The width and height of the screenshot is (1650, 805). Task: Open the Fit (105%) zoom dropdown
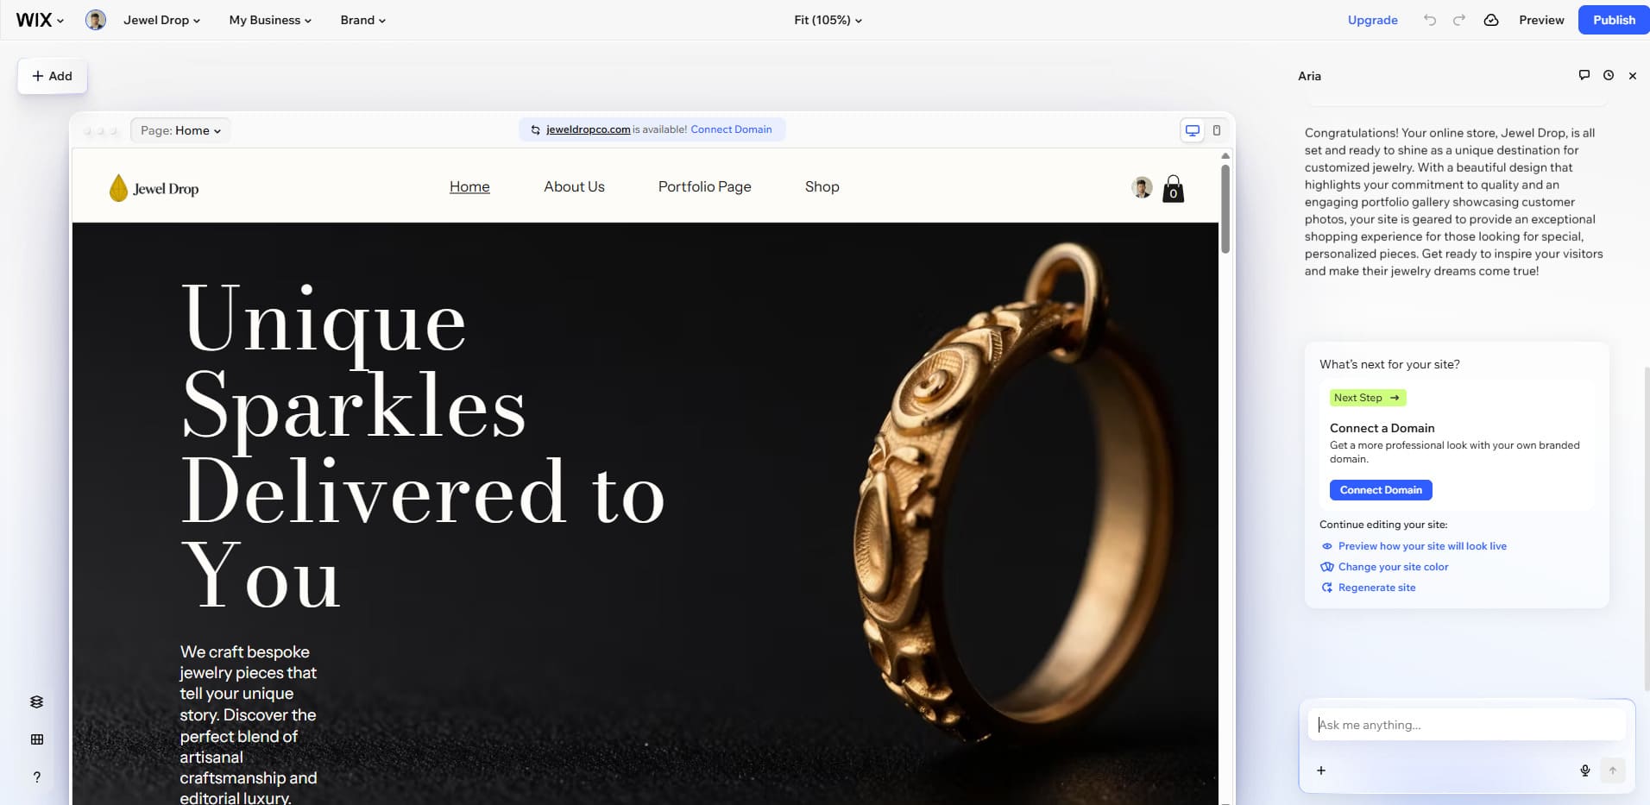pyautogui.click(x=828, y=20)
